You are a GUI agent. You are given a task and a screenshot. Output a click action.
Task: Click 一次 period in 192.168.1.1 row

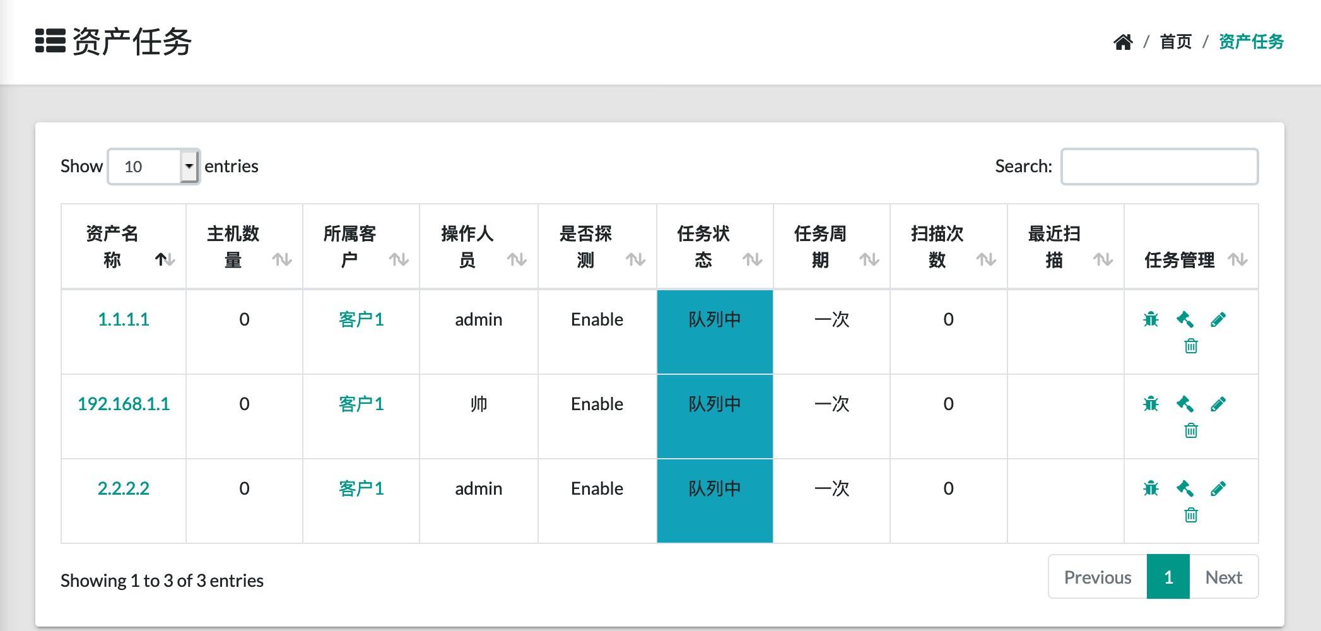[x=831, y=404]
